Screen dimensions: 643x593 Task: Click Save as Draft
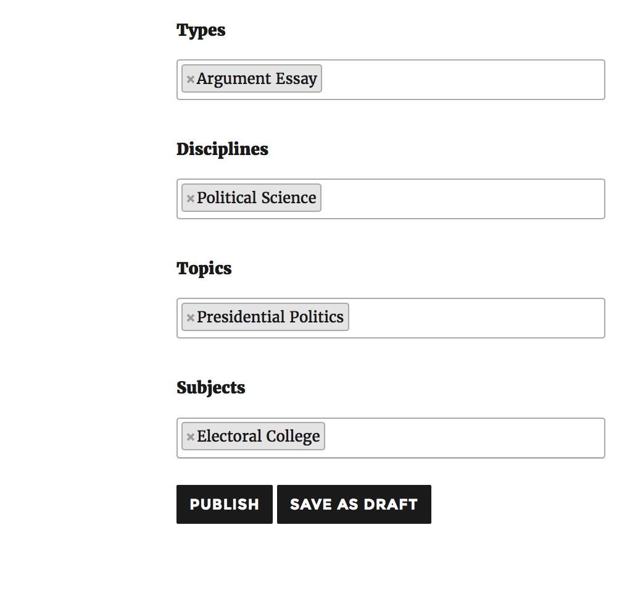[354, 505]
